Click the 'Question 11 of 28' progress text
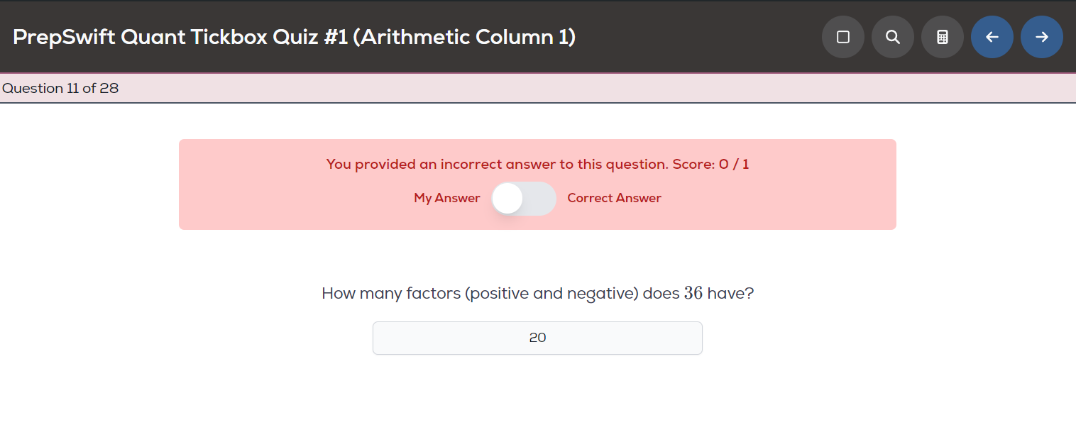 click(x=60, y=88)
